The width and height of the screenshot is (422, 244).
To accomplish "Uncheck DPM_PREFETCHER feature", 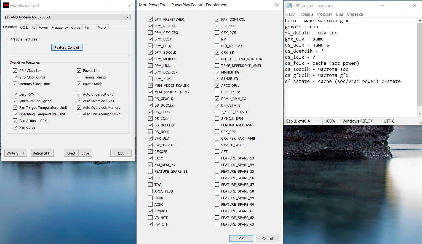I will (x=150, y=19).
